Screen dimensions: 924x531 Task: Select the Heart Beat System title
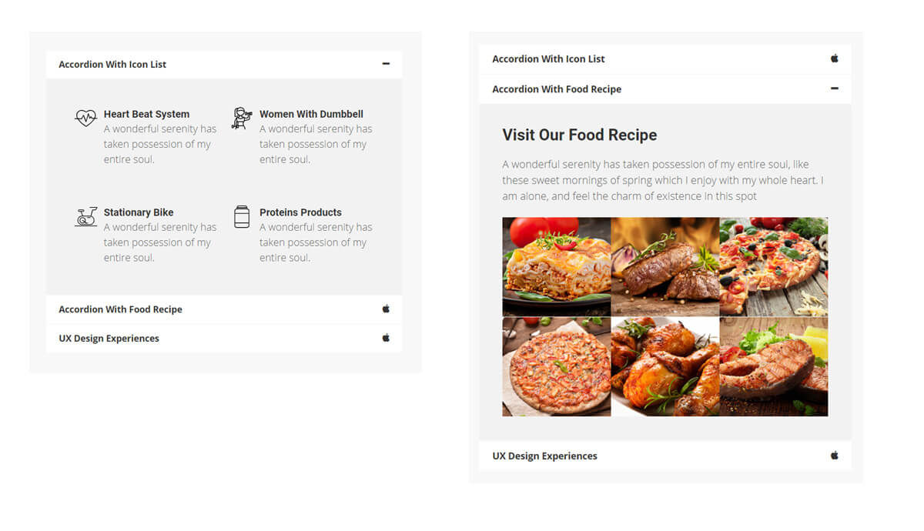coord(146,114)
